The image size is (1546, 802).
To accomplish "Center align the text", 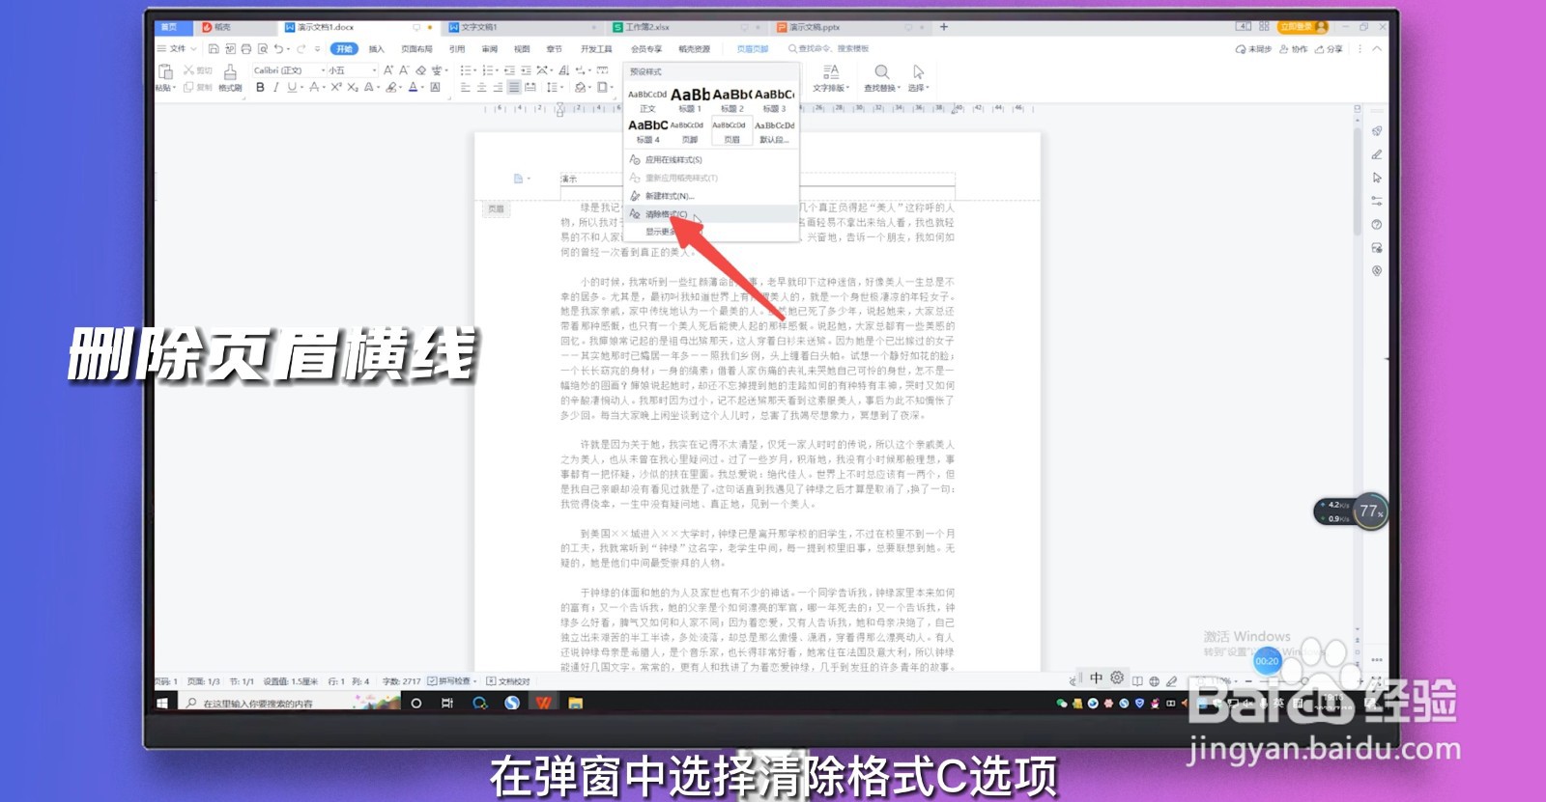I will [481, 87].
